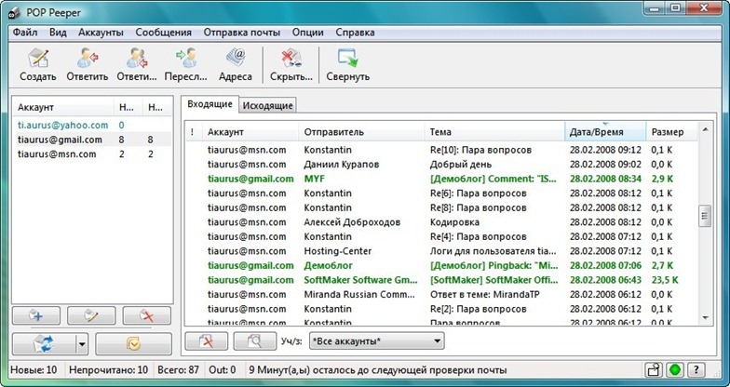Select message from Hosting-Center
The width and height of the screenshot is (730, 387).
click(441, 251)
